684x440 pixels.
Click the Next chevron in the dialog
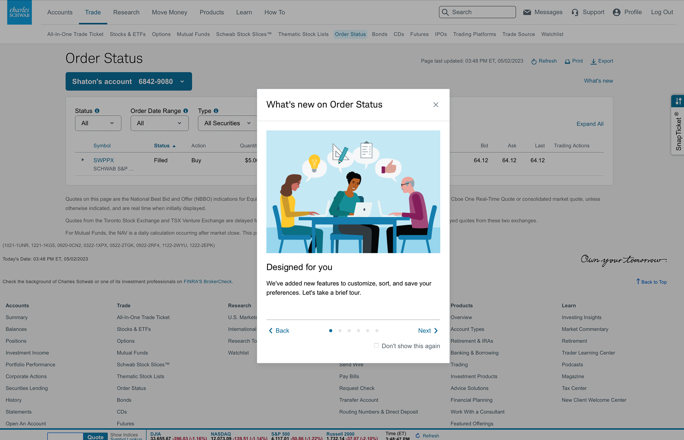pyautogui.click(x=436, y=331)
